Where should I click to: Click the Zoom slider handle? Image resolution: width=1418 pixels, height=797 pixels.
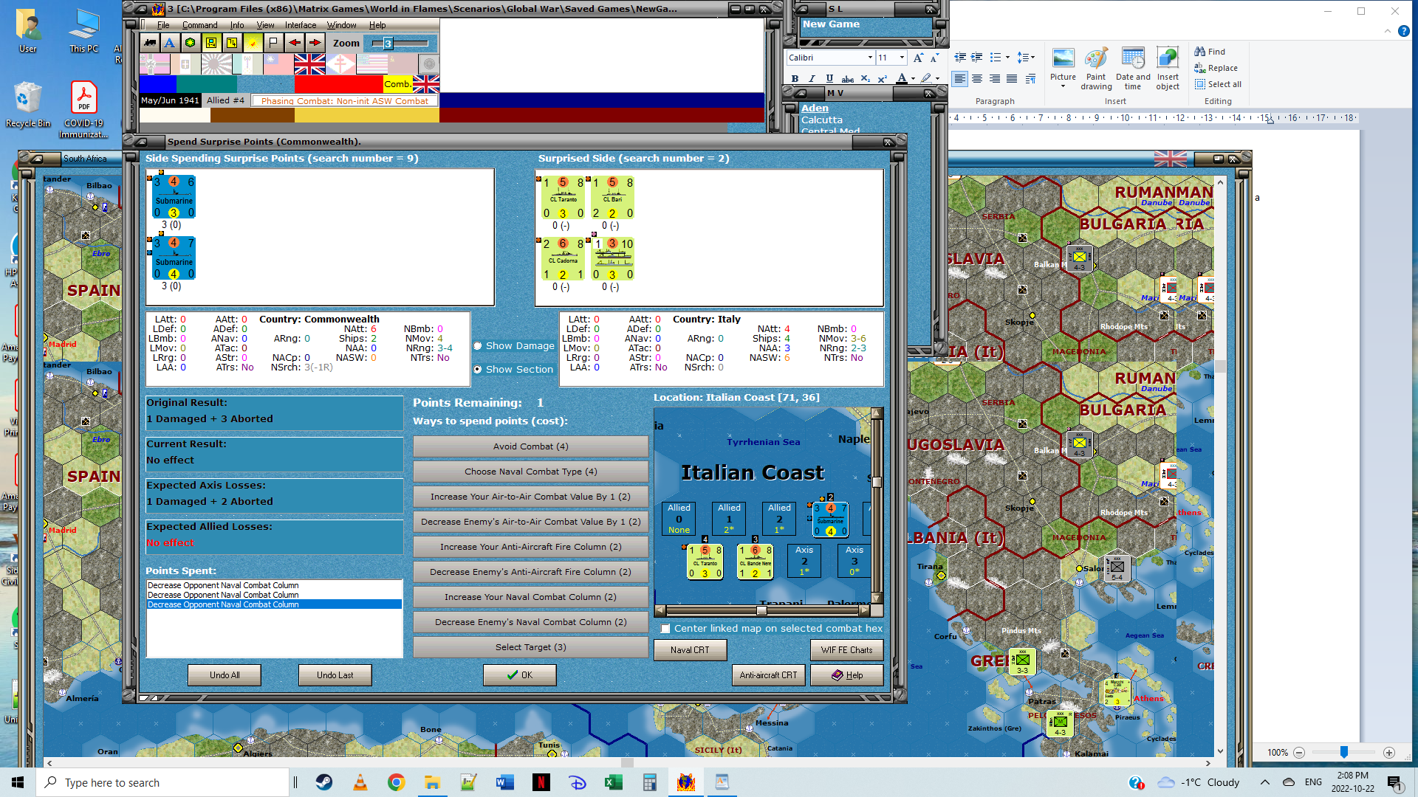click(x=388, y=44)
